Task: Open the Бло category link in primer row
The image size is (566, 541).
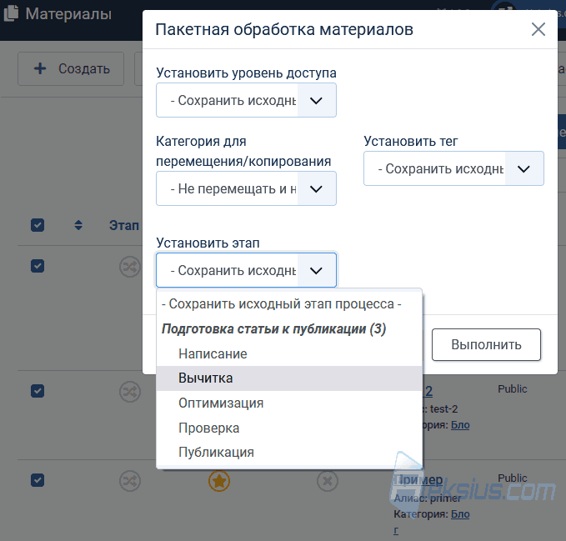Action: click(x=460, y=514)
